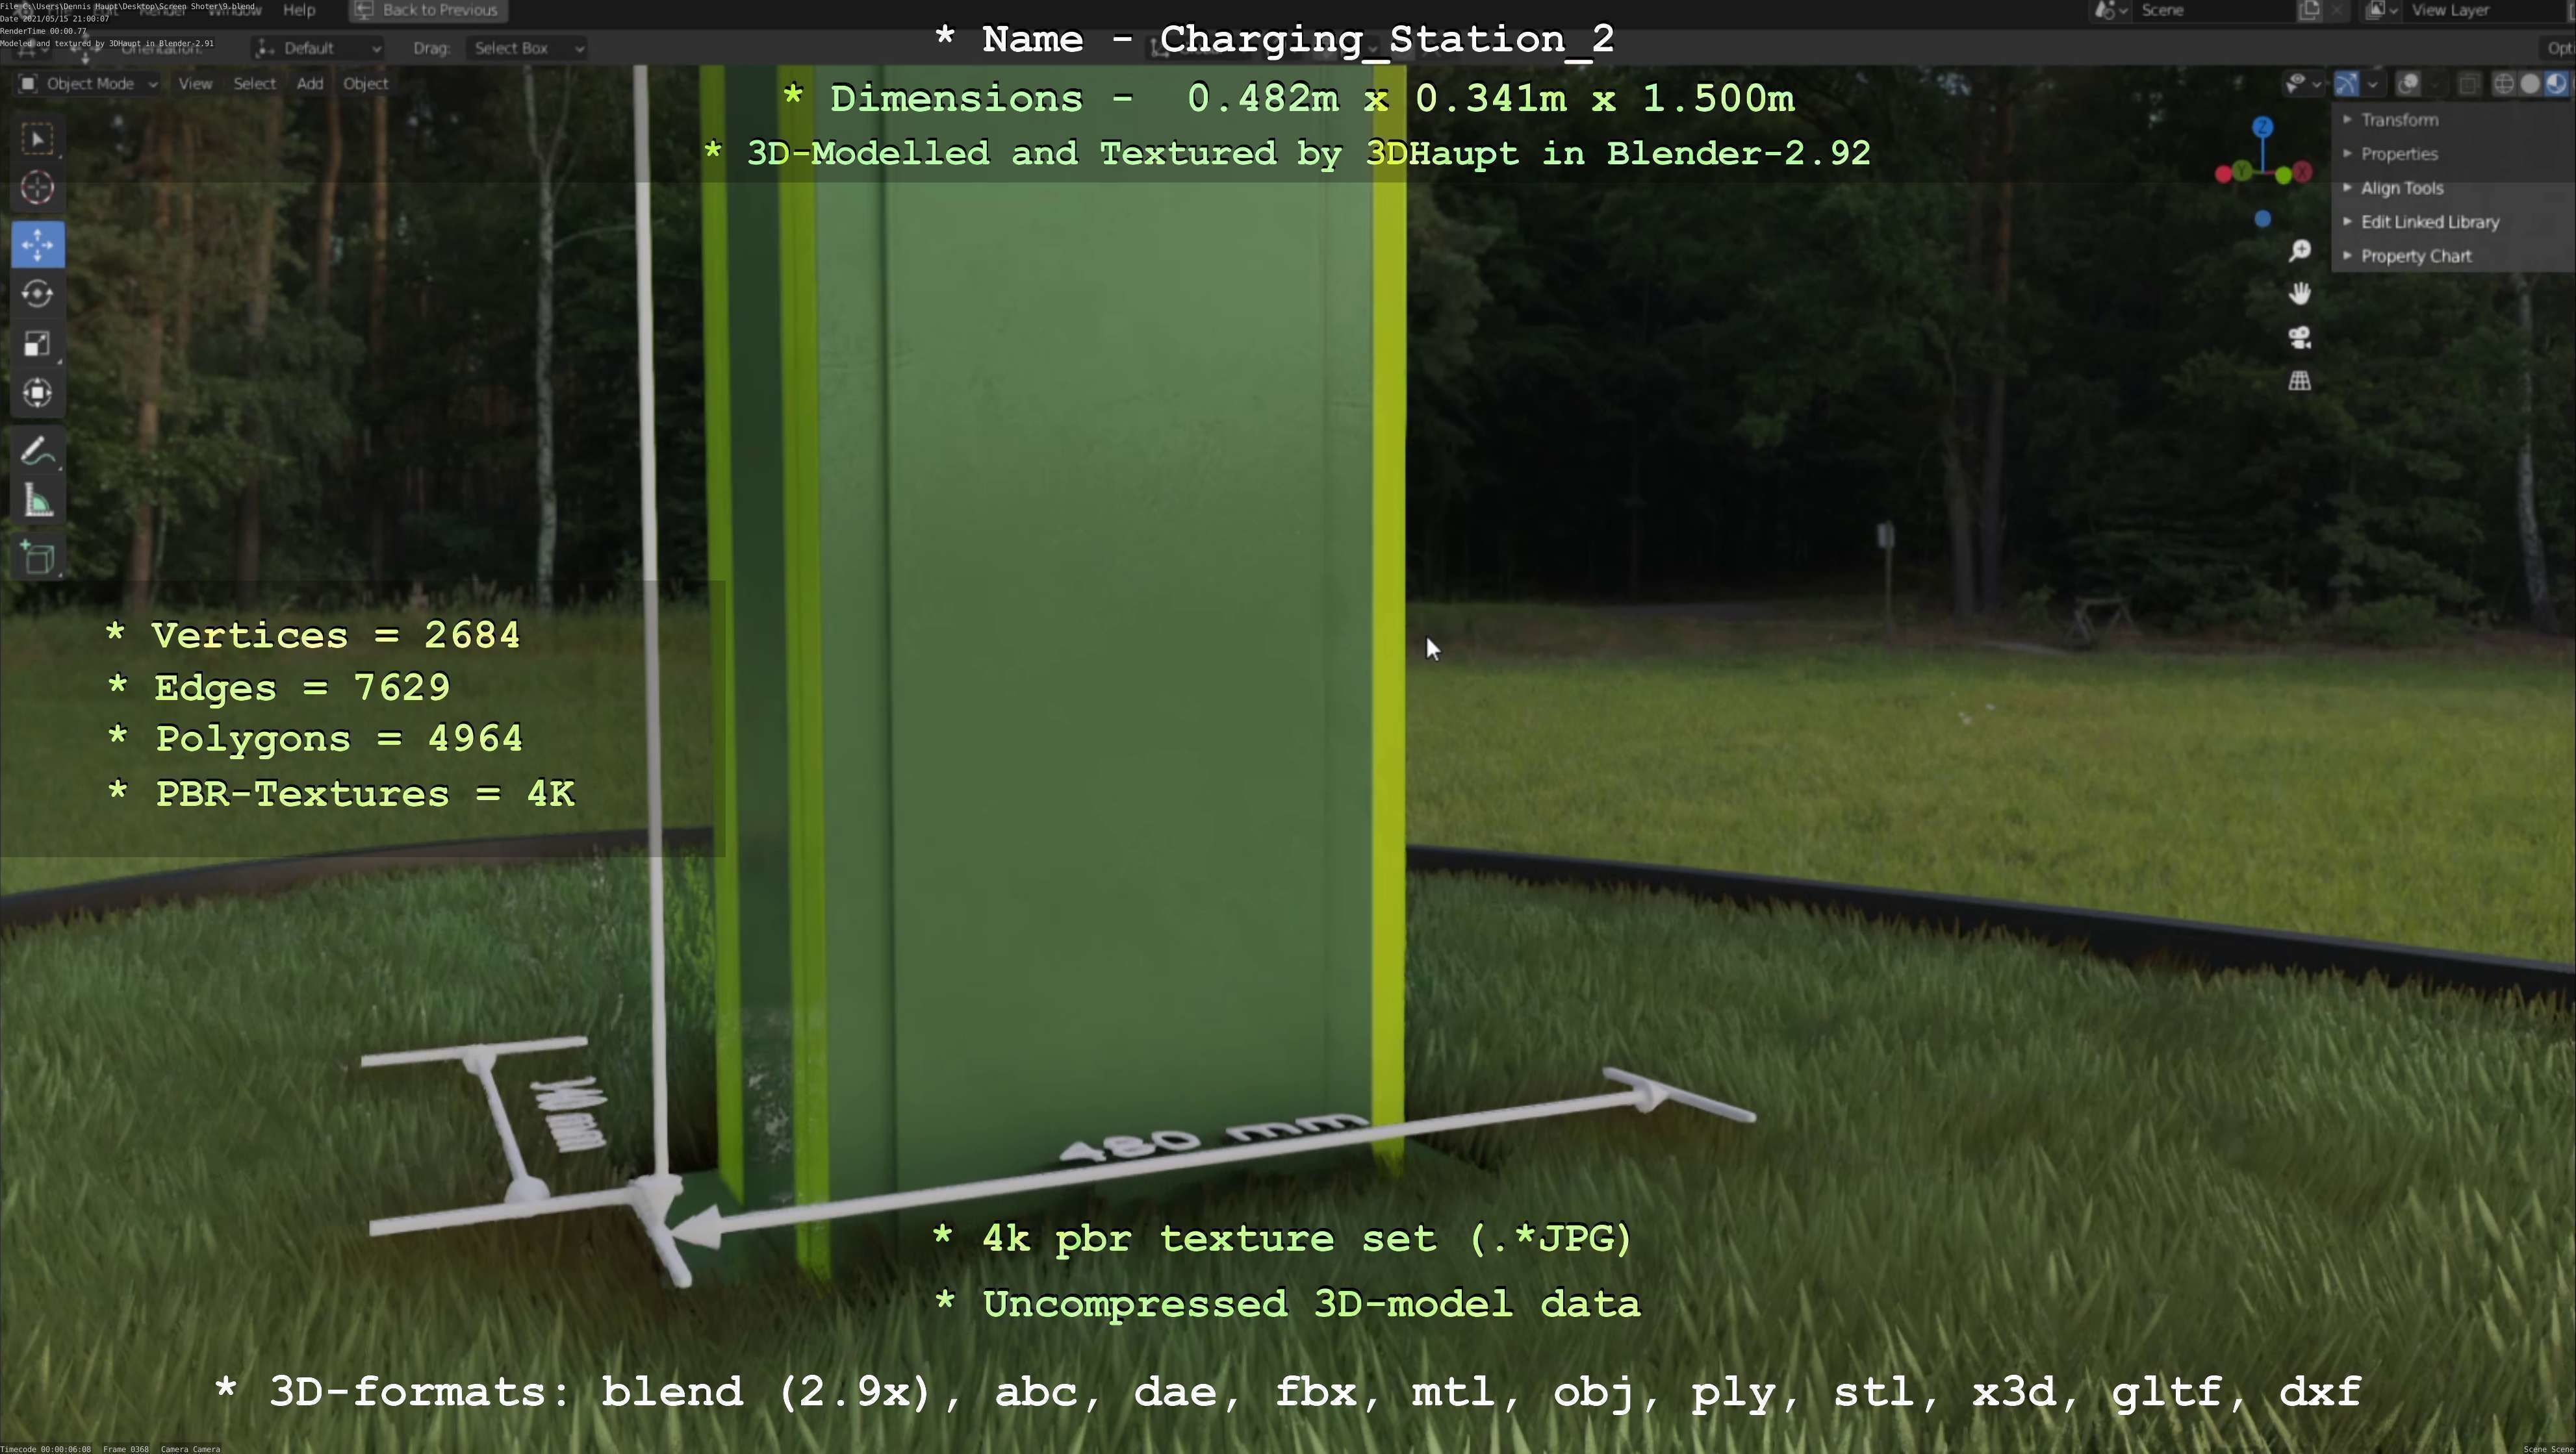Click the pan view hand icon

tap(2299, 293)
